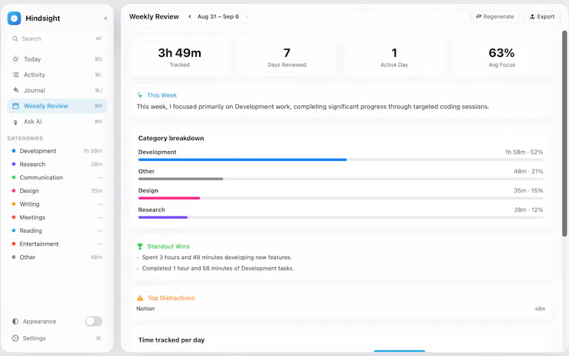Click 'Spent 3 hours and 49 minutes' win
This screenshot has height=356, width=569.
pos(217,257)
